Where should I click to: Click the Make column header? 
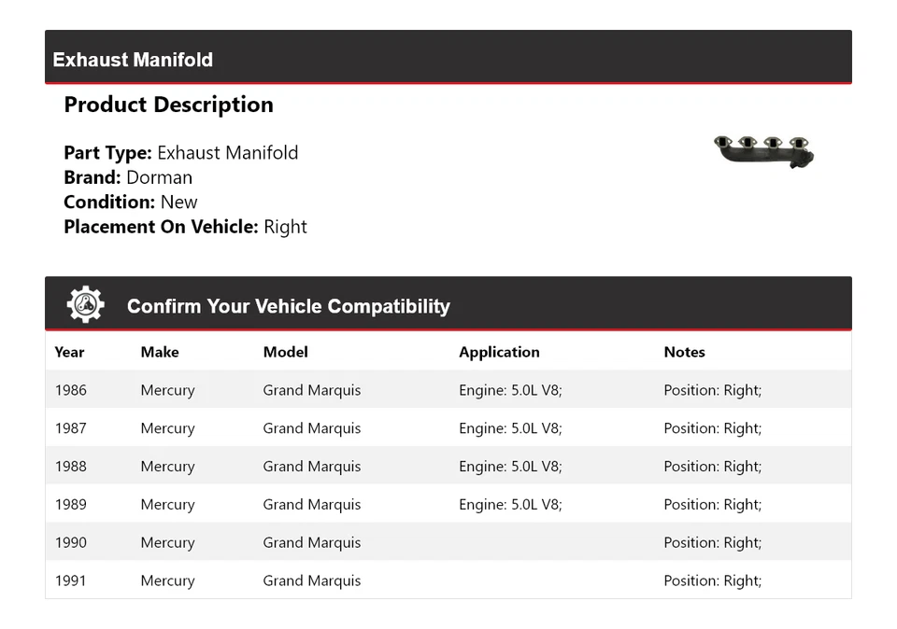[160, 352]
